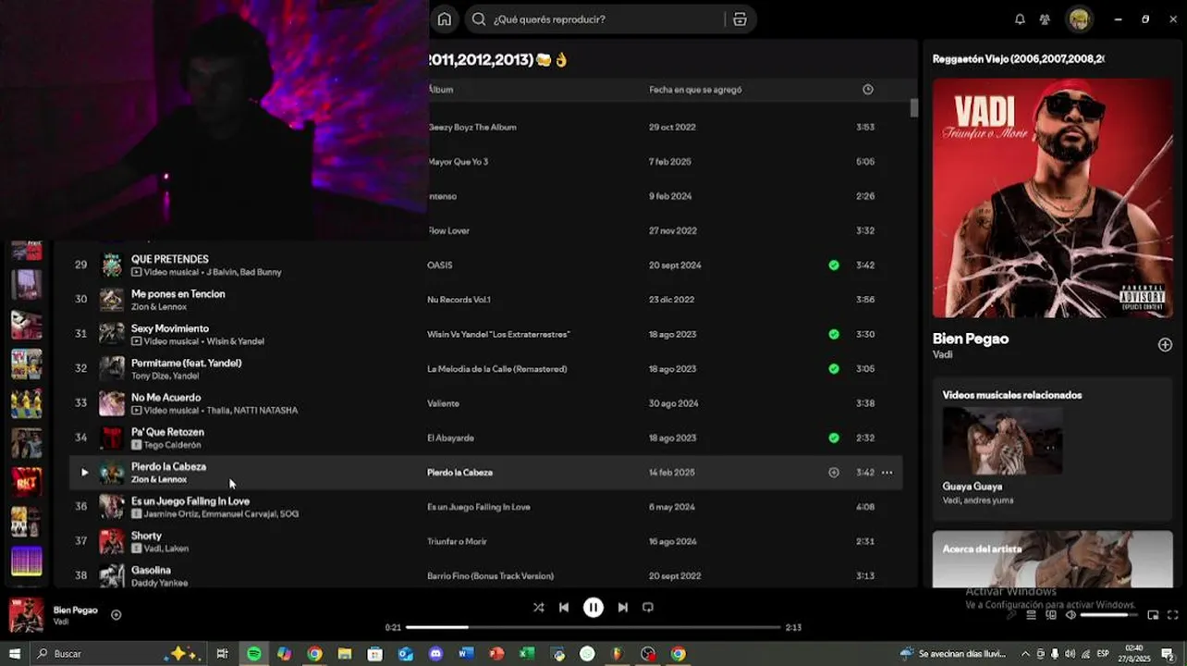Open the Guaya Guaya music video thumbnail
The height and width of the screenshot is (666, 1187).
pos(1002,441)
